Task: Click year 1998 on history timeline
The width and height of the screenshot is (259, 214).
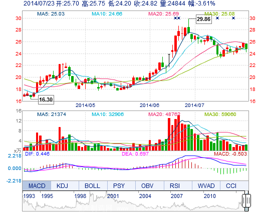Action: (x=80, y=196)
